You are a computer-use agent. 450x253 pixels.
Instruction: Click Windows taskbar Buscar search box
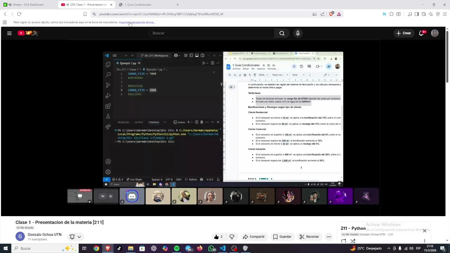click(x=45, y=248)
